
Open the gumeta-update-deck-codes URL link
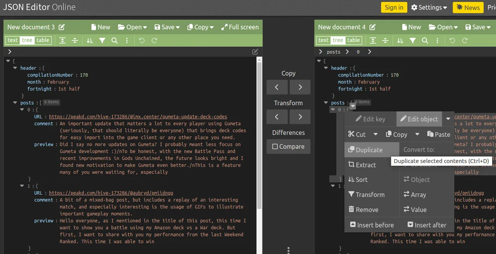[138, 117]
